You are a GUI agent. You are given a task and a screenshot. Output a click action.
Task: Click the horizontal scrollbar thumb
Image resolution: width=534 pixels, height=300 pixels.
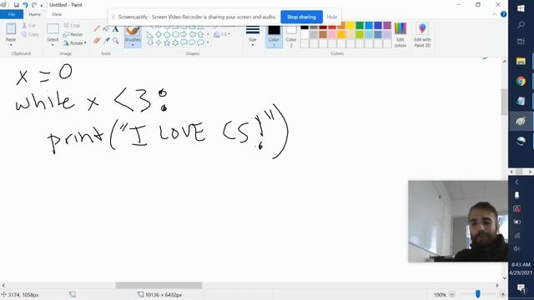(159, 285)
